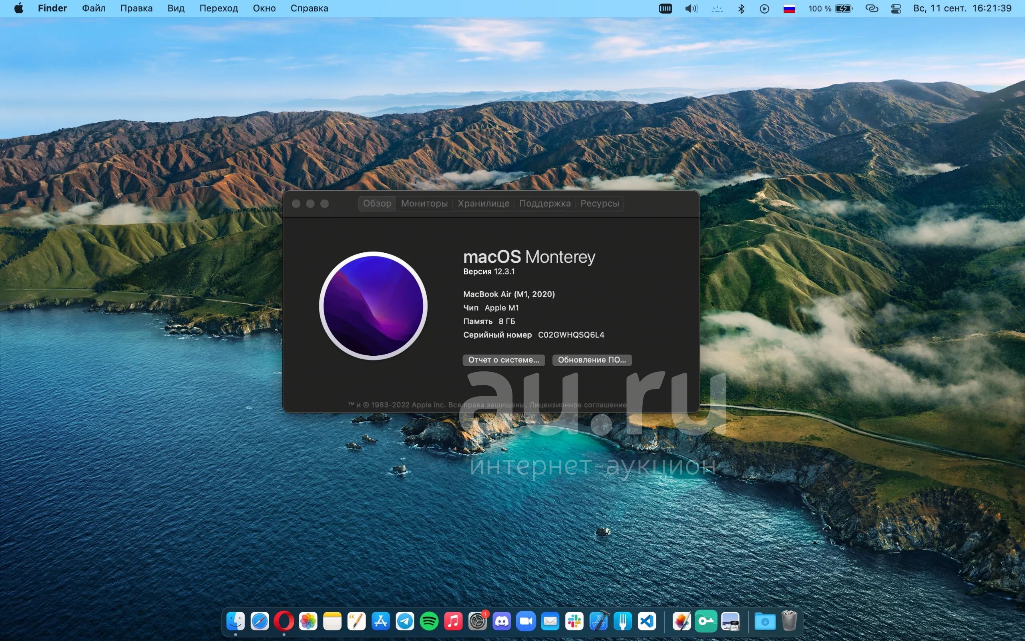Open the Opera browser in the Dock
The image size is (1025, 641).
click(284, 622)
